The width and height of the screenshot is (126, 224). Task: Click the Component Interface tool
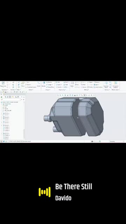115,85
